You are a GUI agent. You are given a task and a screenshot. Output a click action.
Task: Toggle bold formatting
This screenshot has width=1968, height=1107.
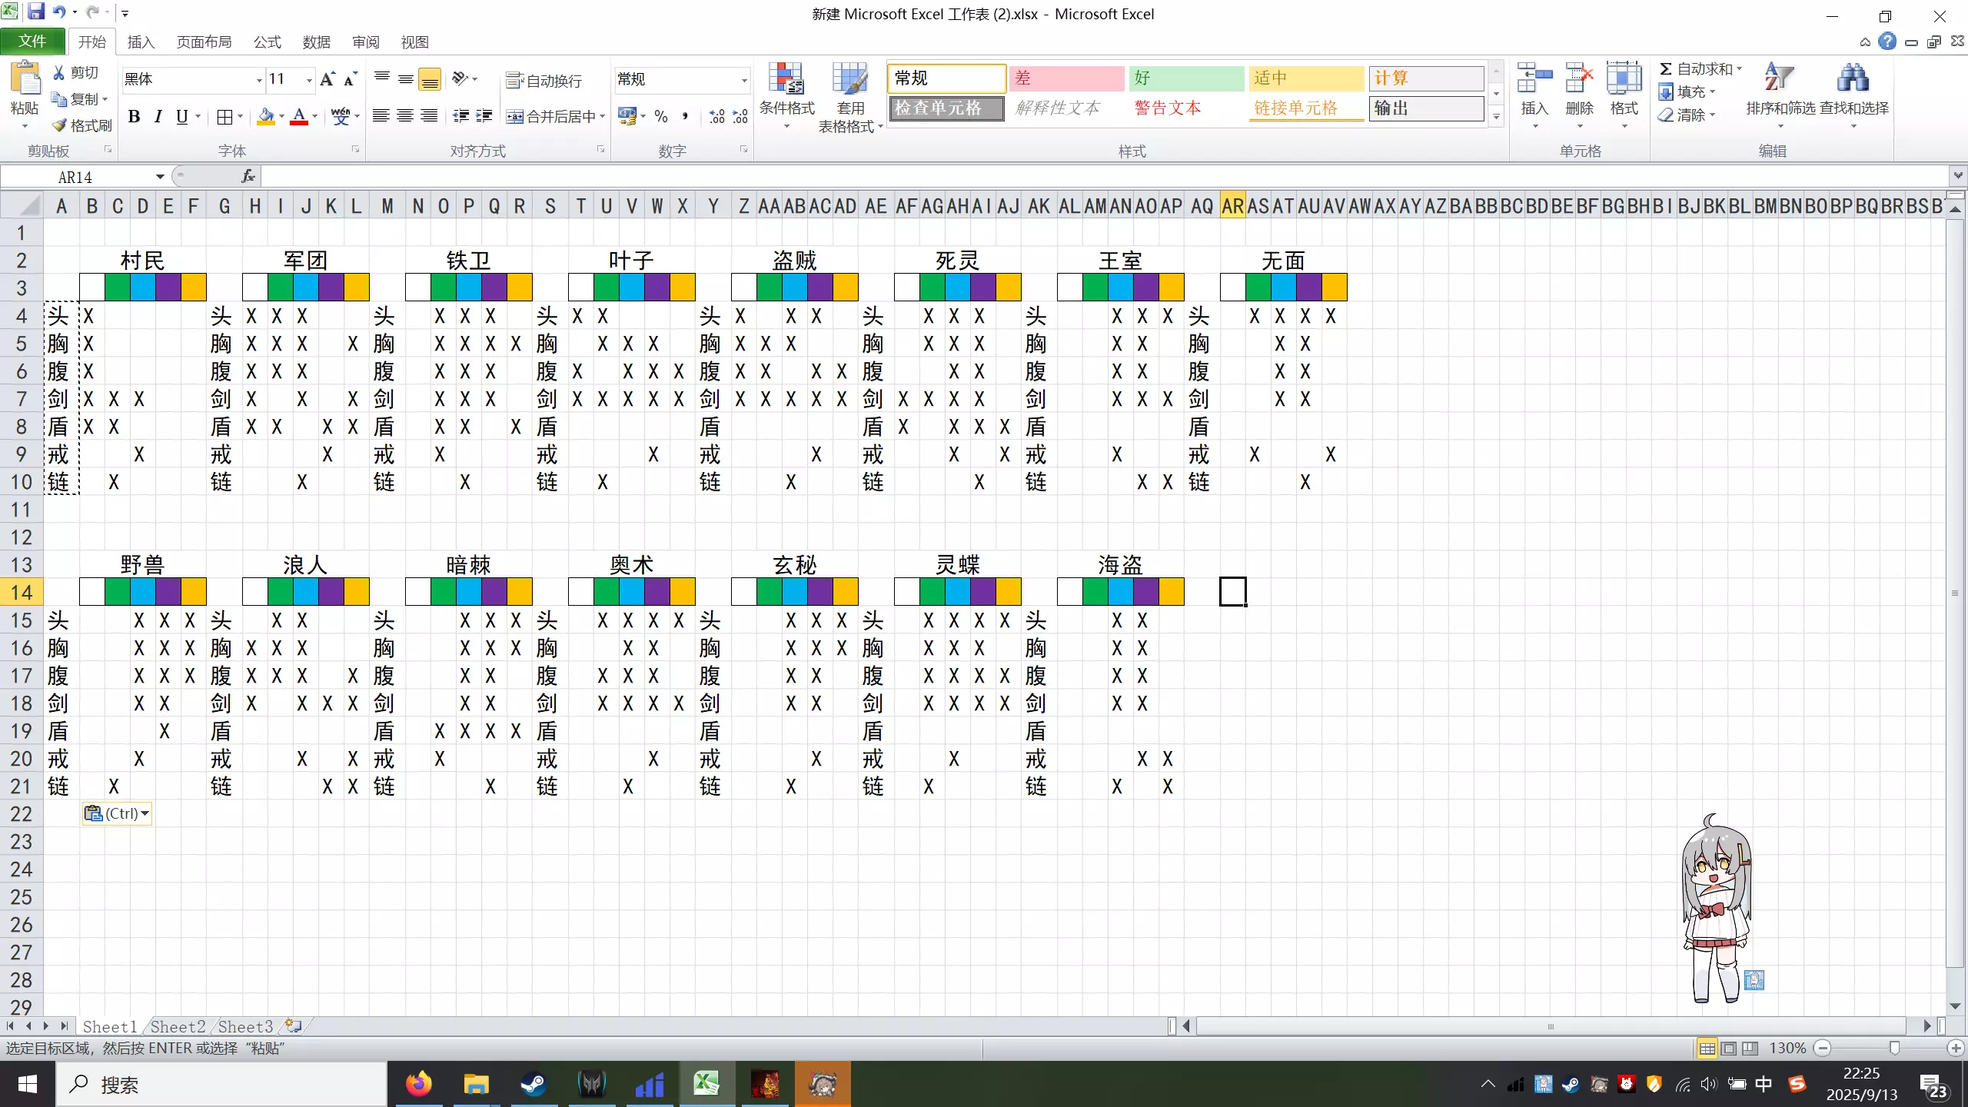point(134,116)
